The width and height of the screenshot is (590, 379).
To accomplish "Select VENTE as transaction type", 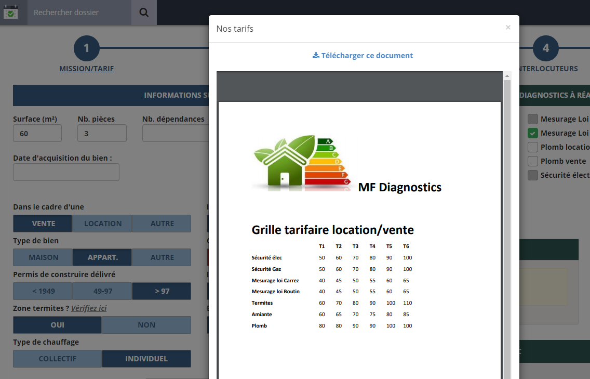I will pyautogui.click(x=43, y=224).
